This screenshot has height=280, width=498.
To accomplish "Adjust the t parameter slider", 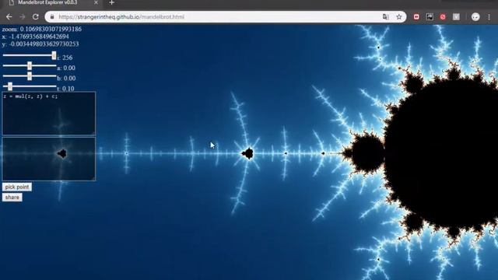I will point(30,86).
